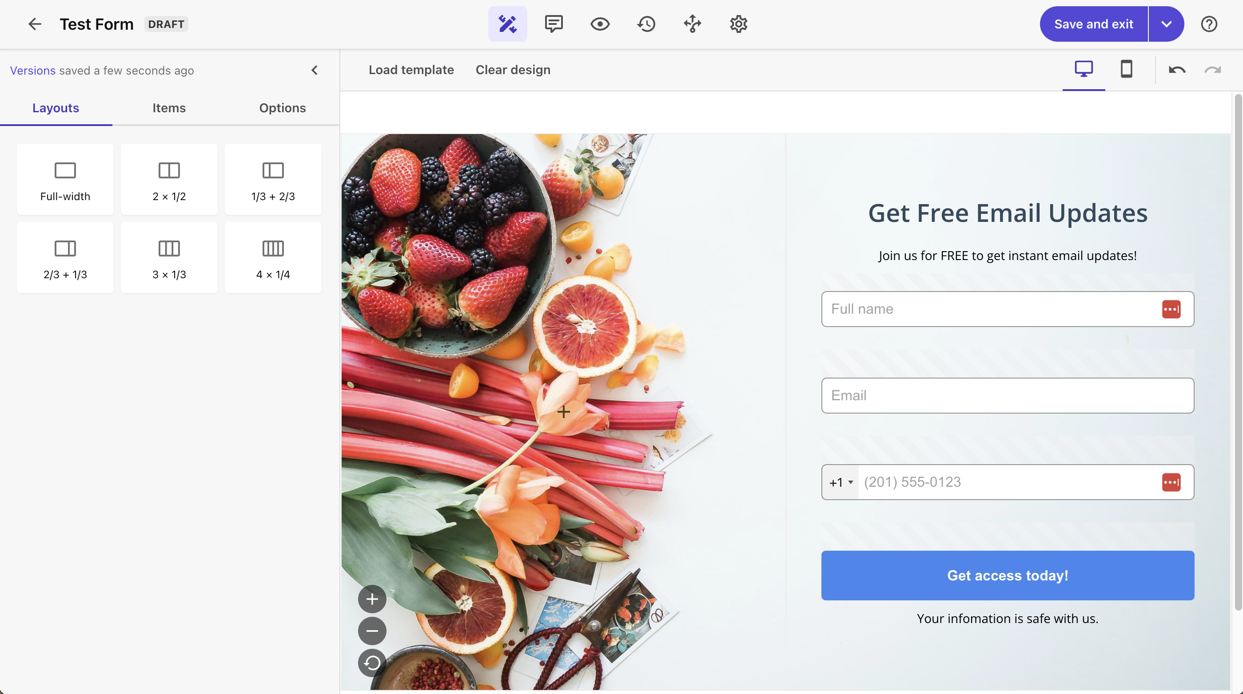Screen dimensions: 1243x694
Task: Click the Full name input field
Action: (x=1008, y=309)
